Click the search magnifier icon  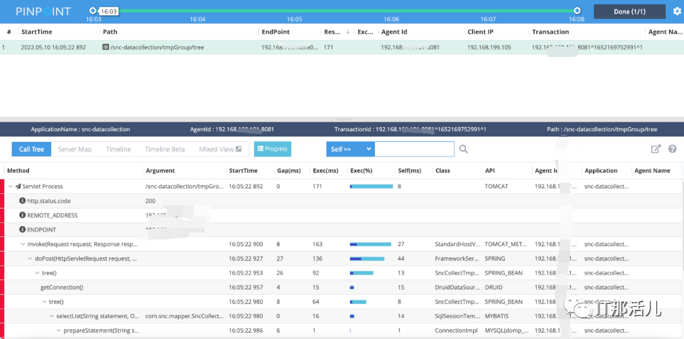pos(464,149)
